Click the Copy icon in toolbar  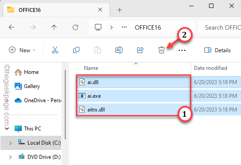coord(76,50)
